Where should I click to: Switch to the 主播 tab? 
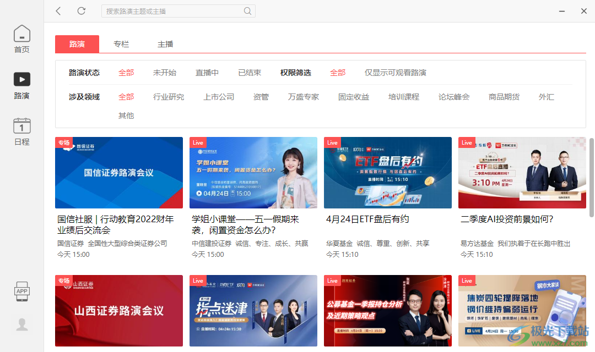point(165,44)
